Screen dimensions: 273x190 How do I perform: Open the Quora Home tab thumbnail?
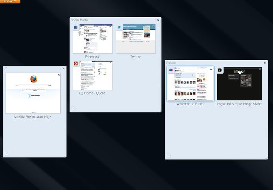[x=93, y=75]
